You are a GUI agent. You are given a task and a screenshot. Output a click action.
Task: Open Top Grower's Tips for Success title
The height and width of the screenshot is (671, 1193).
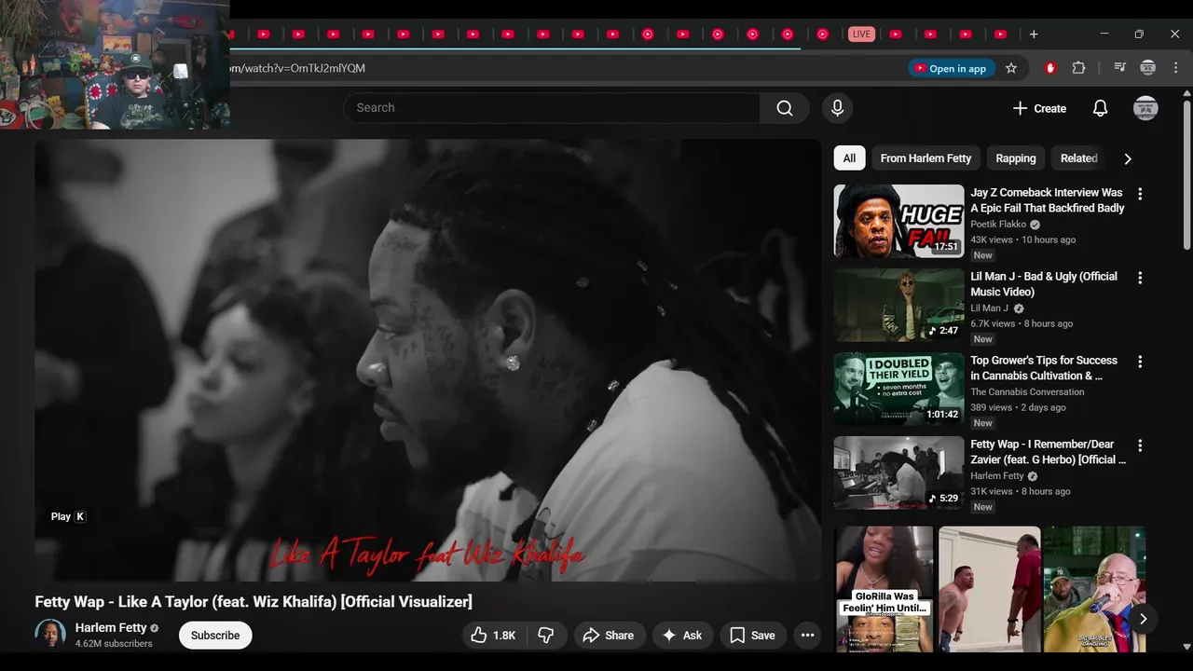(1044, 368)
